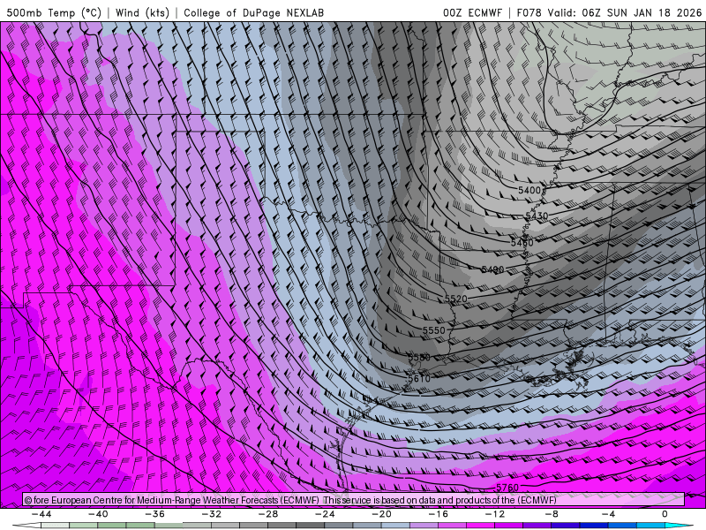The height and width of the screenshot is (530, 706).
Task: Click the -32 colorbar scale label
Action: pos(212,514)
